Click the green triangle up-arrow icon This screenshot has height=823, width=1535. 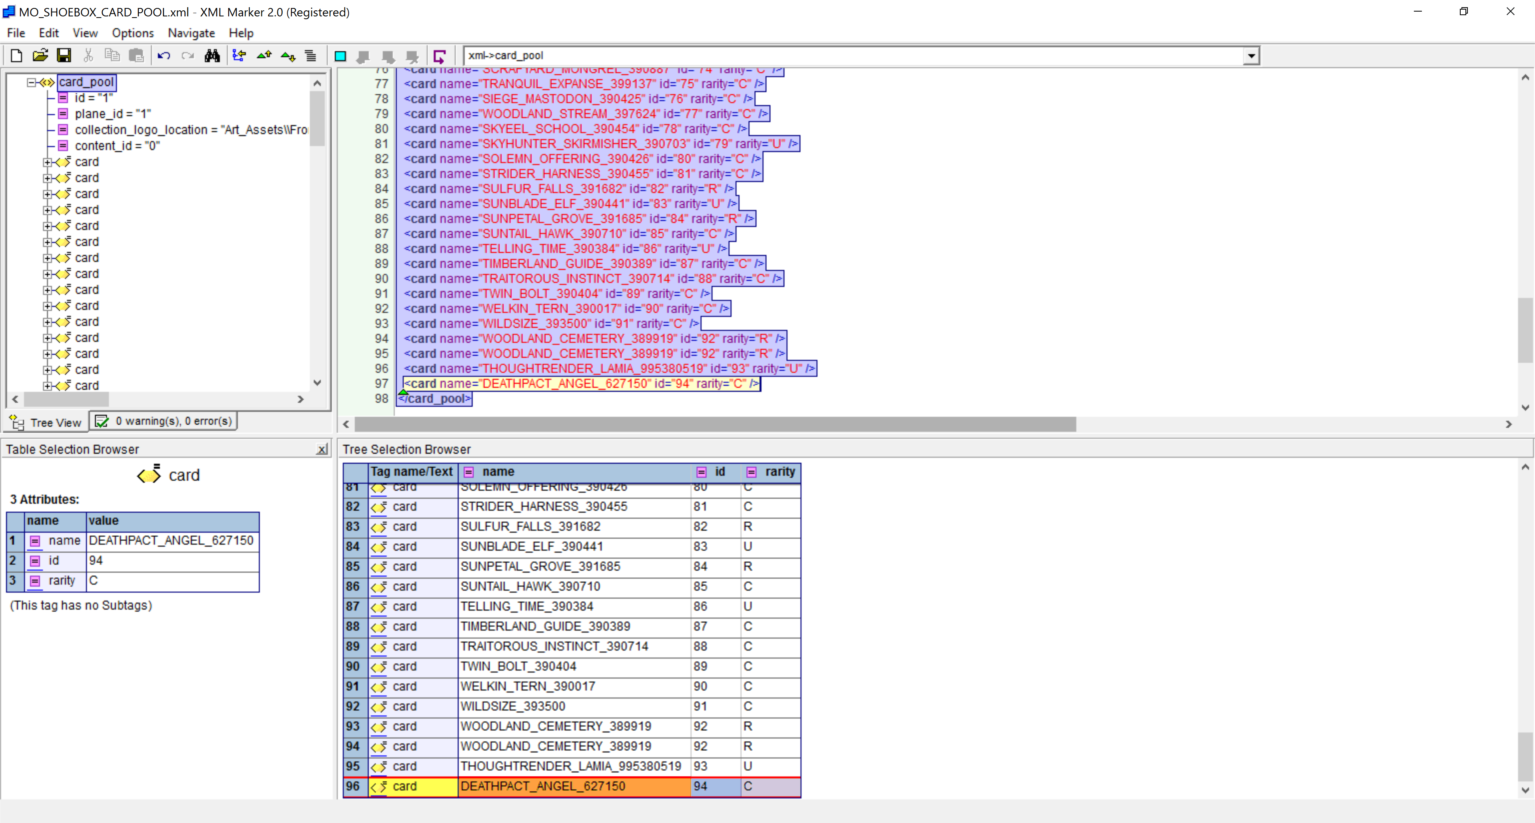tap(264, 56)
